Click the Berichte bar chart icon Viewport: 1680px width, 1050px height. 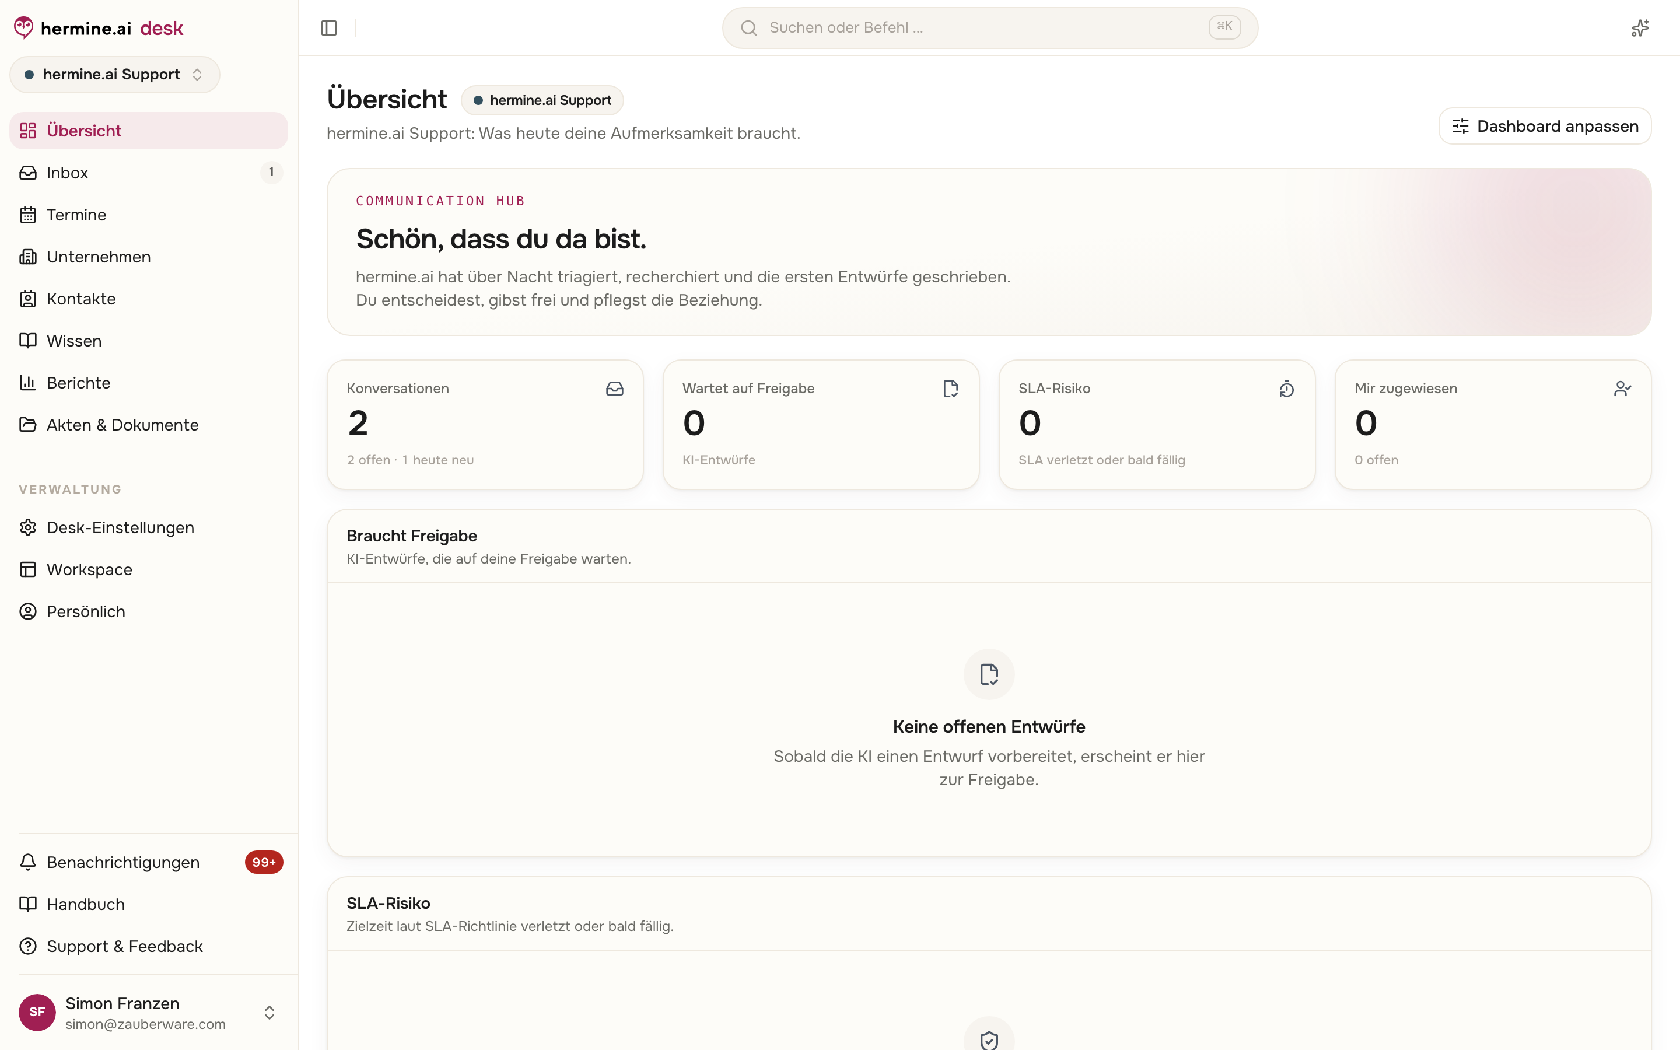point(28,383)
